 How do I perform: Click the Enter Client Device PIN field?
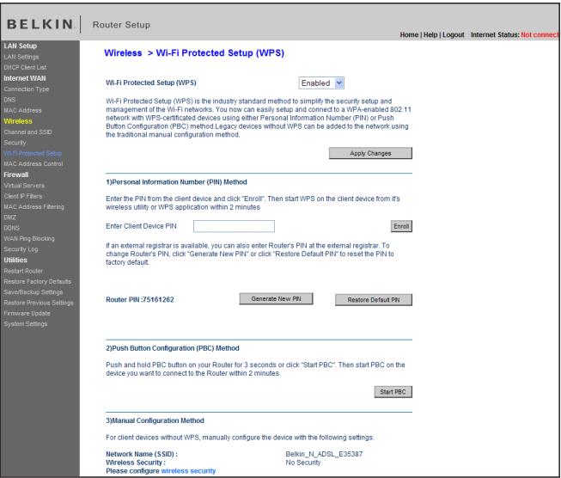[x=234, y=226]
